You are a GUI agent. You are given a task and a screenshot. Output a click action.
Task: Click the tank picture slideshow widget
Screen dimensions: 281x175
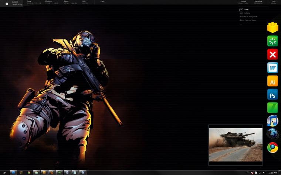236,145
